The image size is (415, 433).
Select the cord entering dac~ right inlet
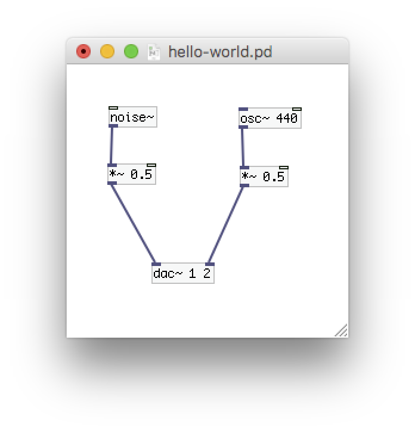pos(226,225)
